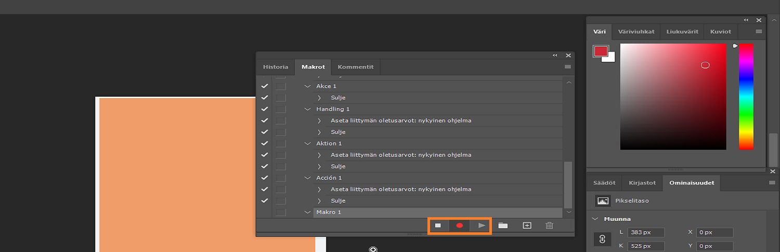Screen dimensions: 780x252
Task: Create a new macro set folder
Action: click(503, 226)
